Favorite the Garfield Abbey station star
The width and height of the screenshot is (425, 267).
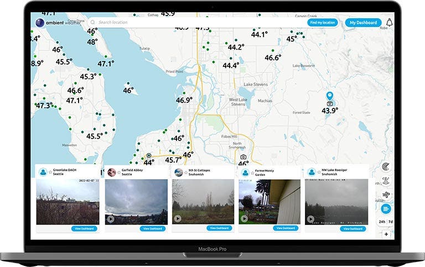119,172
